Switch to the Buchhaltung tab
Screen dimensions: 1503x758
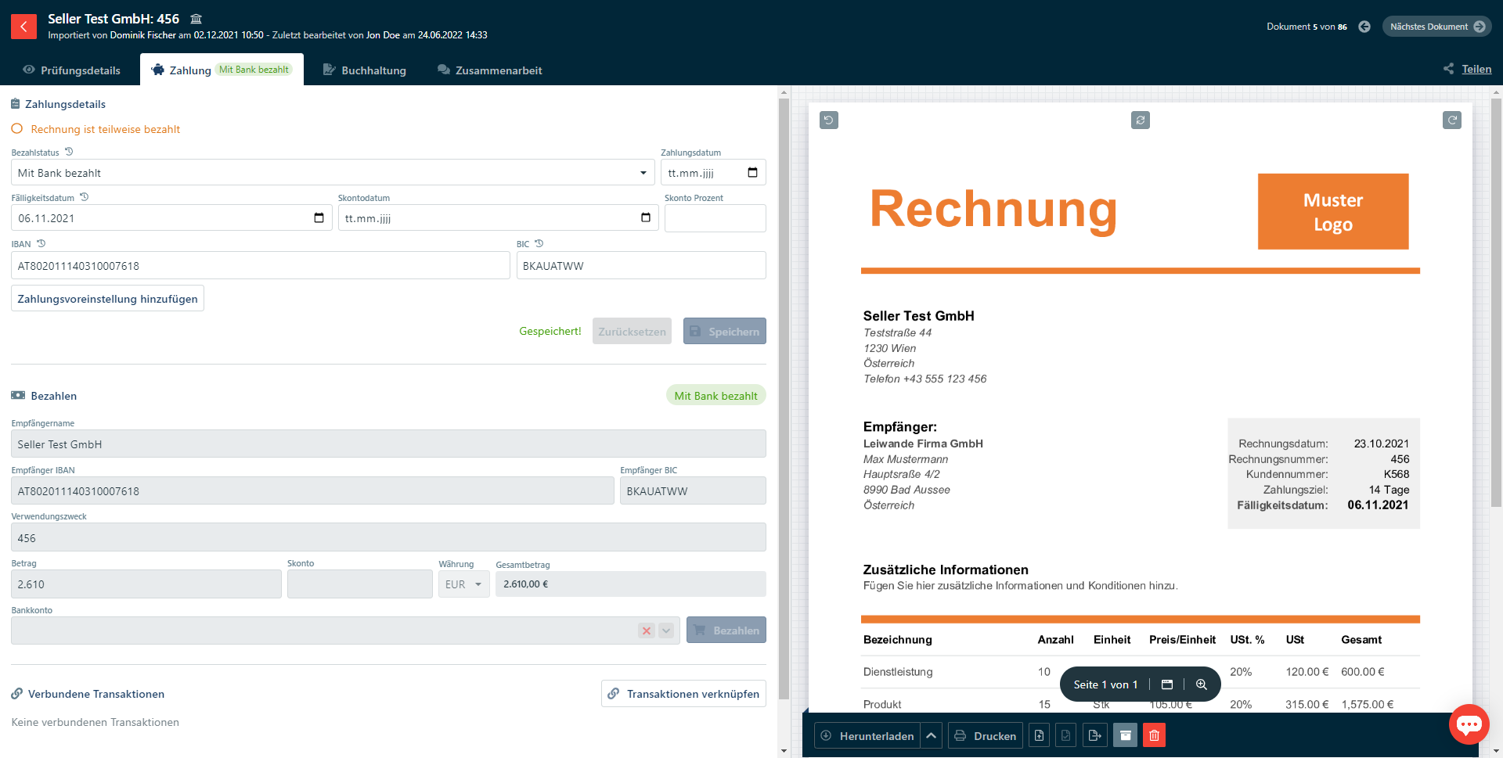[365, 70]
